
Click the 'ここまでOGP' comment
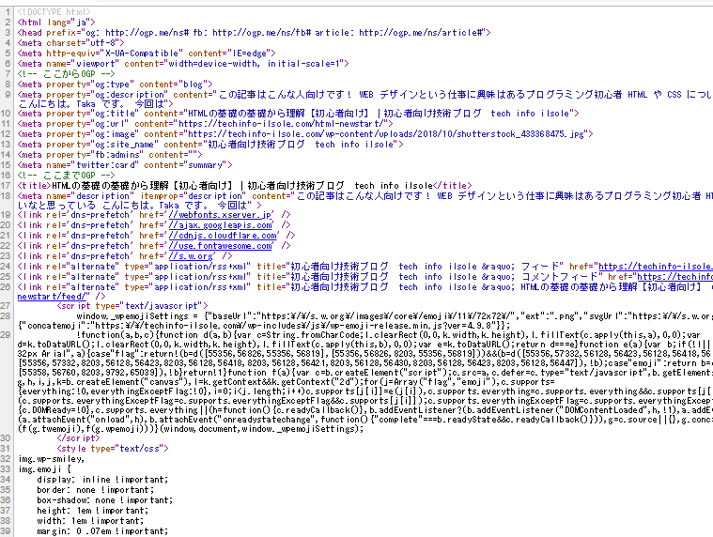(x=67, y=176)
